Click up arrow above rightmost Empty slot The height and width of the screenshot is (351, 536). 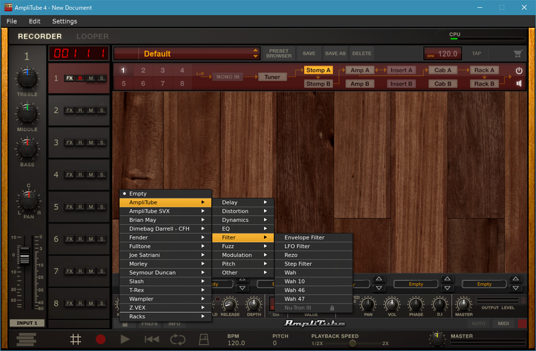(x=515, y=279)
